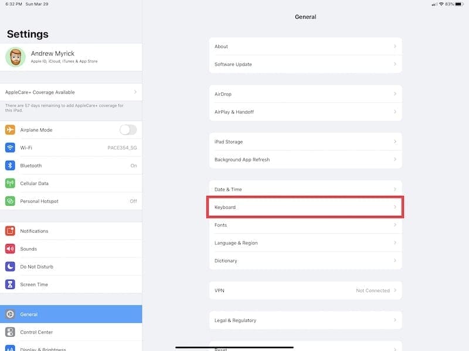Tap the Sounds speaker icon

[10, 249]
